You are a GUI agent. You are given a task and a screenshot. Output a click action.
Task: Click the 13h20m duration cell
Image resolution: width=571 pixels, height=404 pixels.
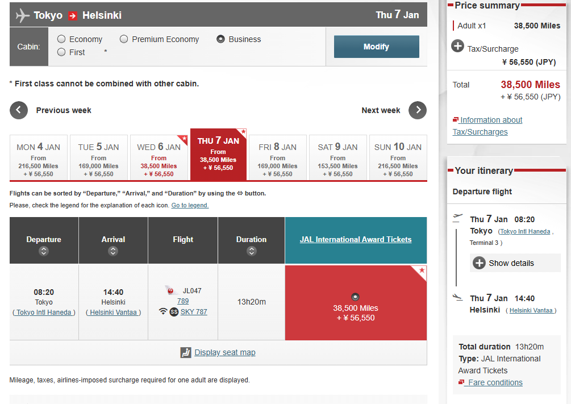point(252,302)
